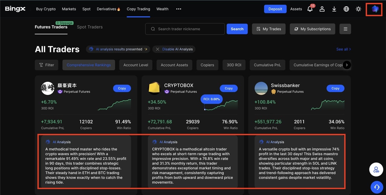386x195 pixels.
Task: Click the CRYPTOBOX trader name
Action: tap(179, 85)
